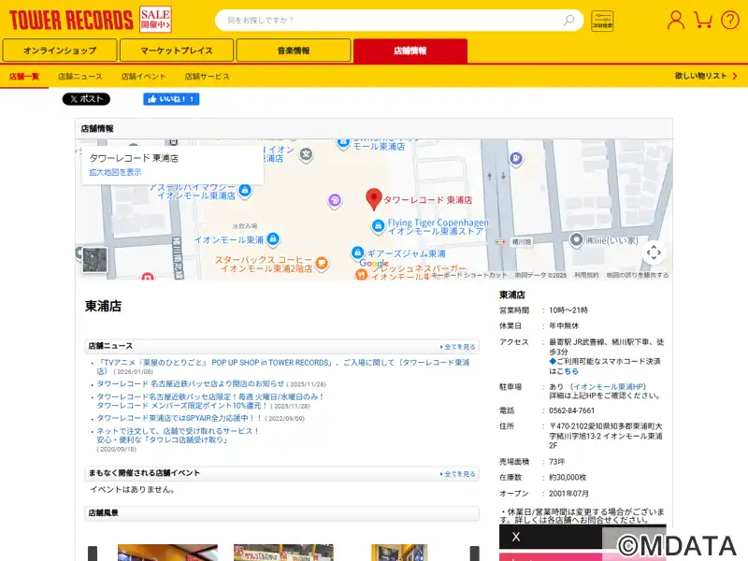This screenshot has width=748, height=561.
Task: Click 地図の誤りを報告する map link
Action: coord(638,275)
